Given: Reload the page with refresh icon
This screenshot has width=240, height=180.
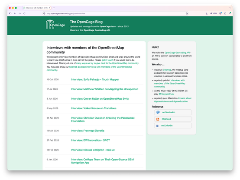Looking at the screenshot, I should (24, 13).
